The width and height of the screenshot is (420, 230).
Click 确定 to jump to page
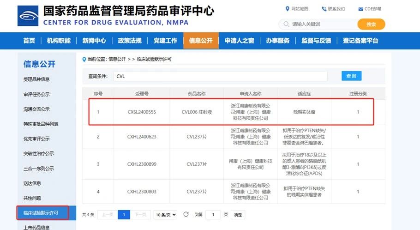[238, 215]
